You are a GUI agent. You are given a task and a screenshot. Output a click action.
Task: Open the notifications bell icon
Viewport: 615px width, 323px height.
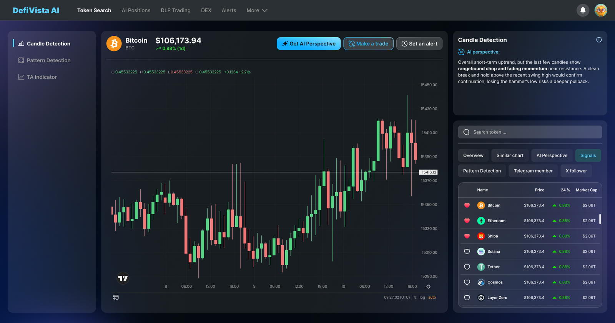point(583,10)
